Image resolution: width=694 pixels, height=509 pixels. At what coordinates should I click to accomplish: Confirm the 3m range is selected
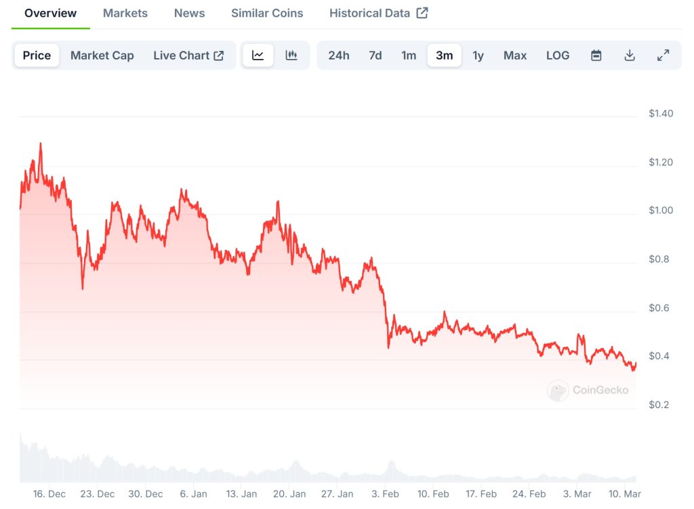(x=444, y=56)
